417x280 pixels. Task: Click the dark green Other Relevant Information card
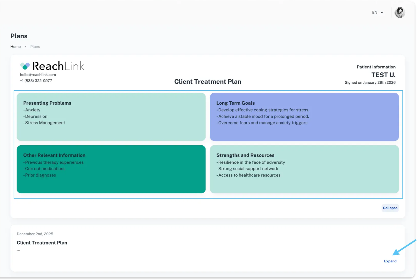(111, 169)
